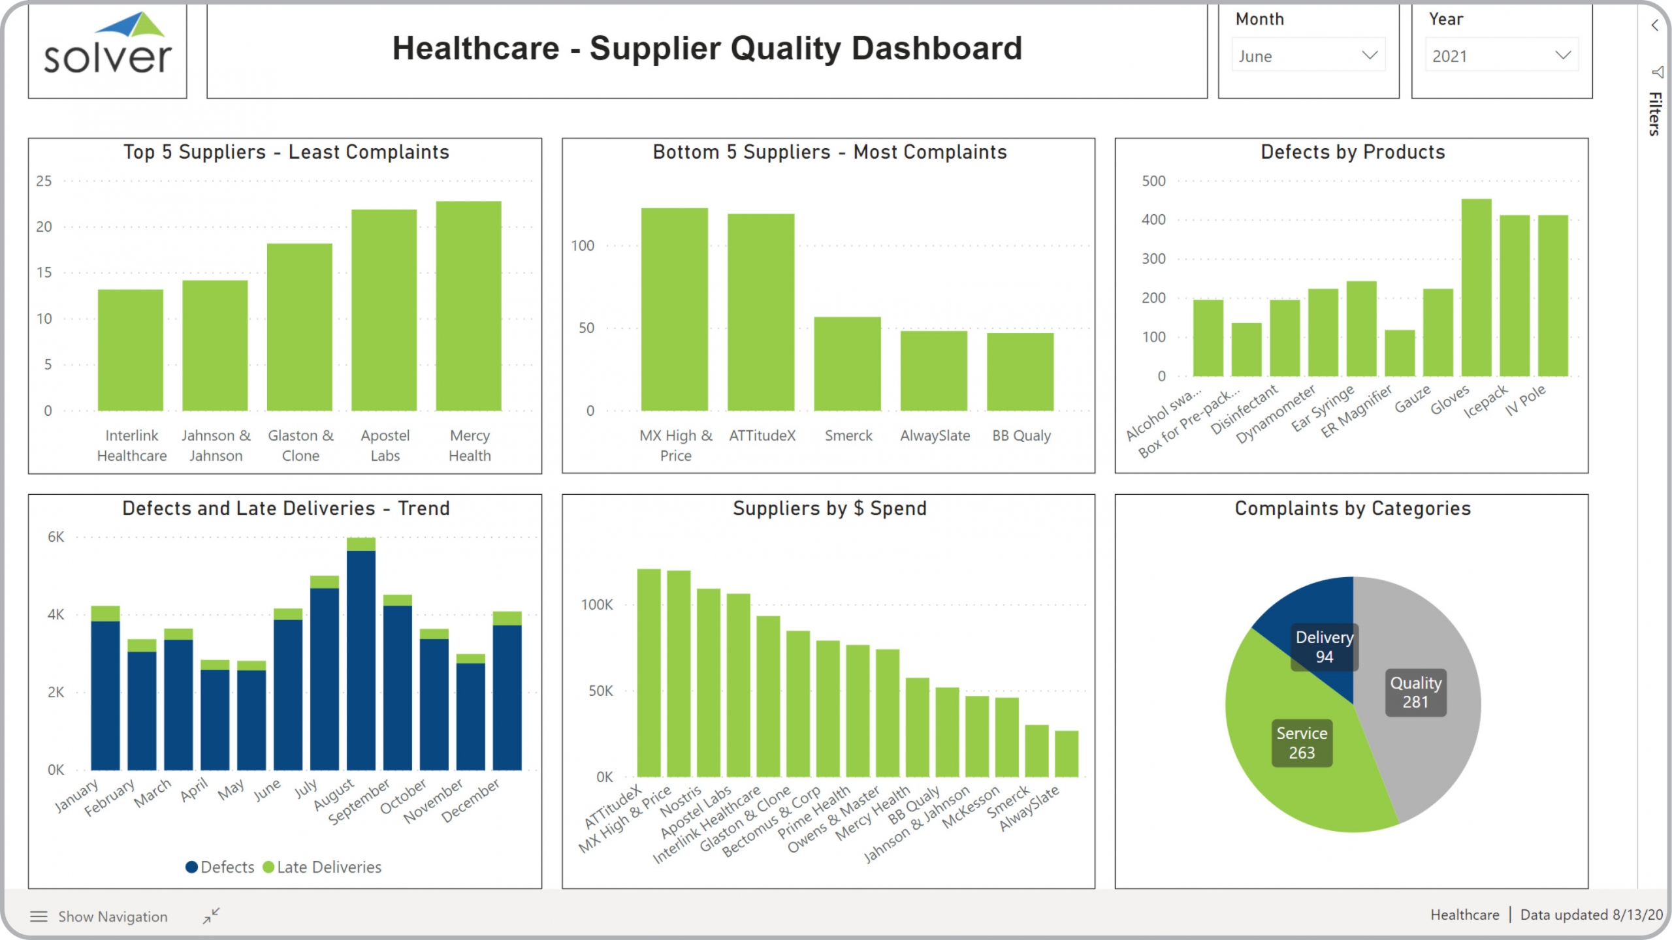
Task: Expand the Filters pane chevron
Action: coord(1654,25)
